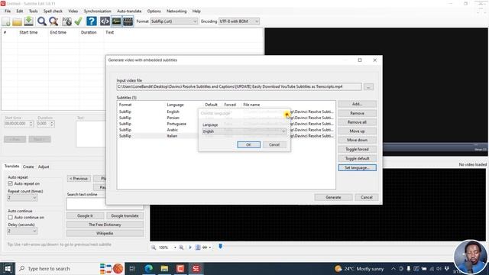Click the Add... subtitles button
This screenshot has width=489, height=275.
click(x=357, y=104)
